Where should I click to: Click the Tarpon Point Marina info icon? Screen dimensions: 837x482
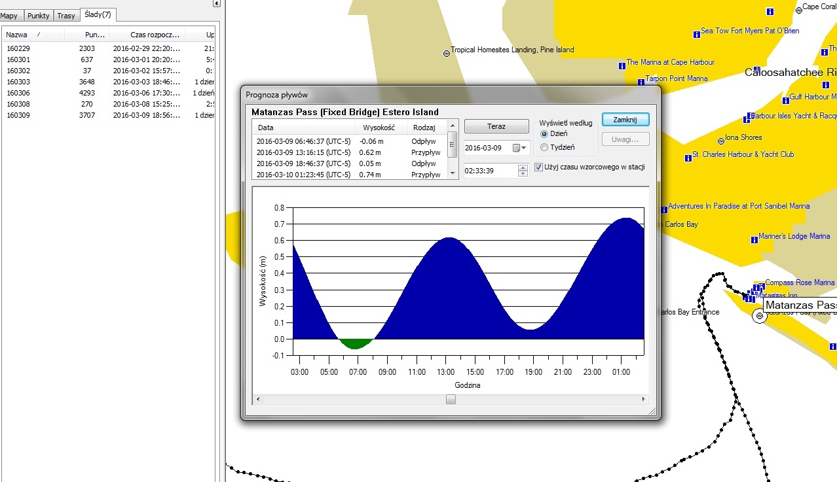click(641, 82)
